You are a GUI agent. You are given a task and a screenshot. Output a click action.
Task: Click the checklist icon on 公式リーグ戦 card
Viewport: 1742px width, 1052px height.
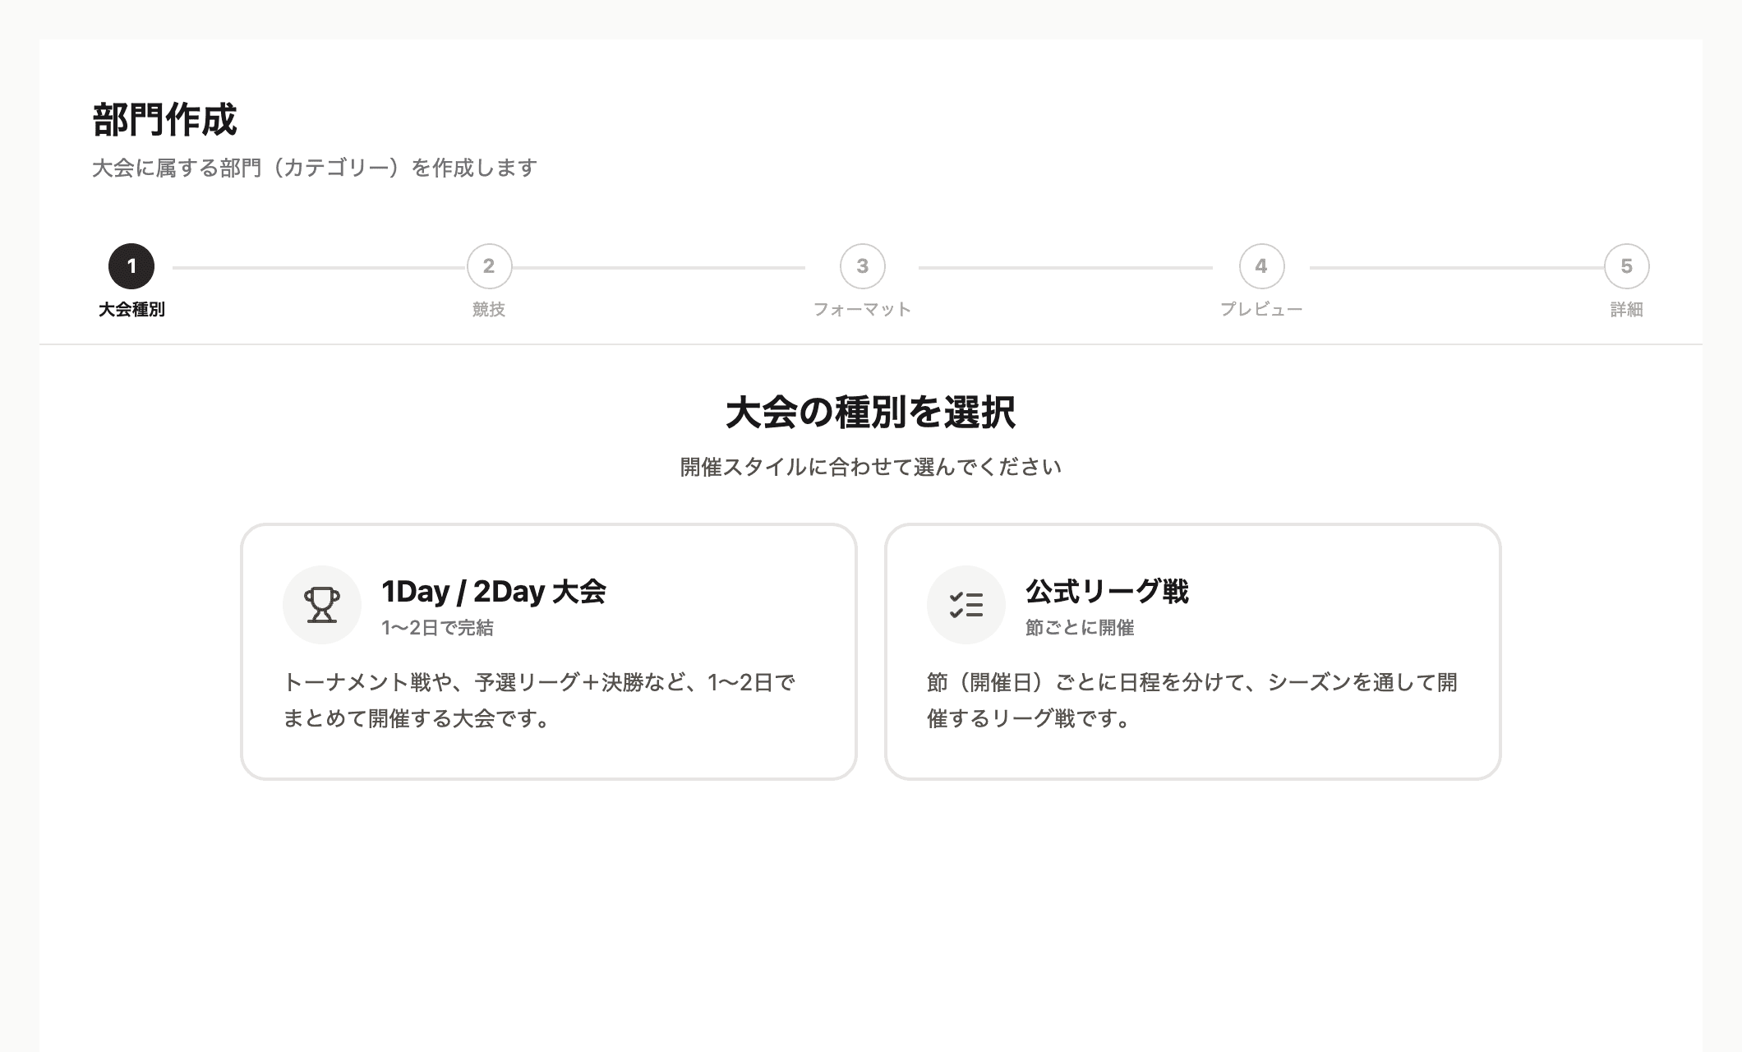click(966, 605)
